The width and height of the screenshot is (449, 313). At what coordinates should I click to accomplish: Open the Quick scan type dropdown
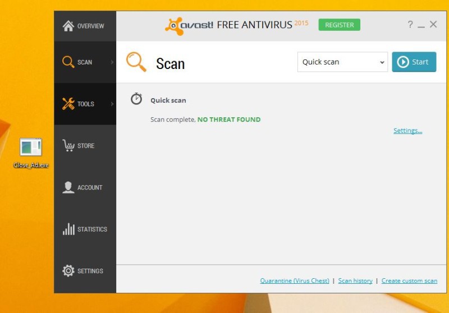coord(342,62)
